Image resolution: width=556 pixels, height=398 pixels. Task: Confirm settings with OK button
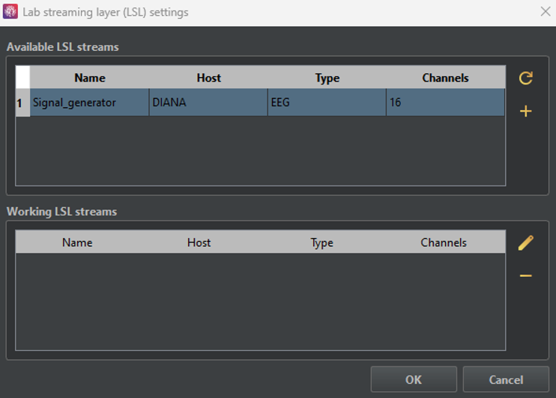pyautogui.click(x=414, y=379)
